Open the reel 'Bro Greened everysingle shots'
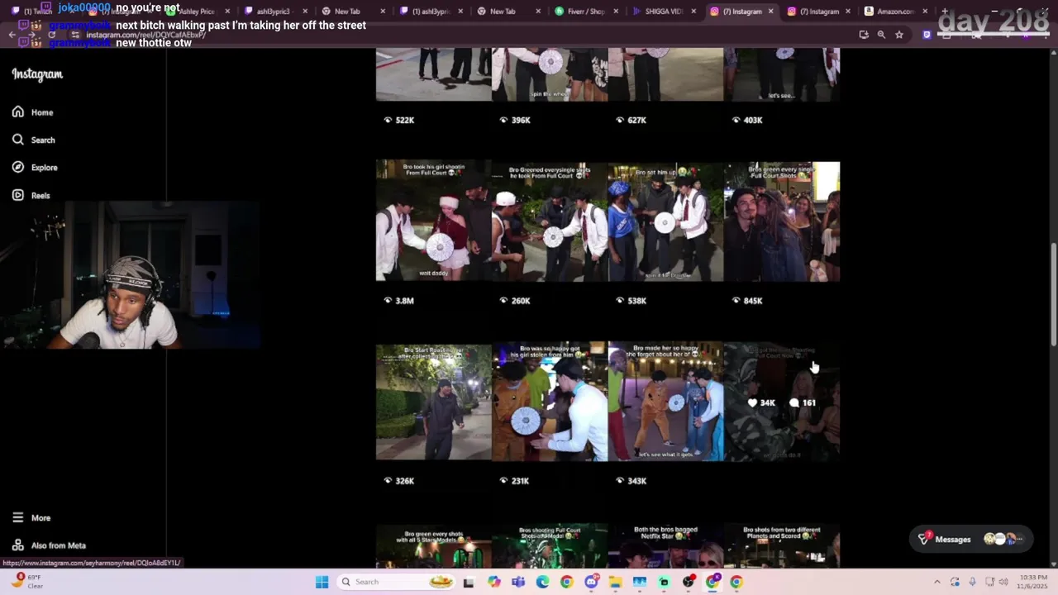 (550, 221)
